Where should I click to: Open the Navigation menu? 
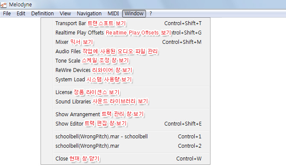[89, 14]
